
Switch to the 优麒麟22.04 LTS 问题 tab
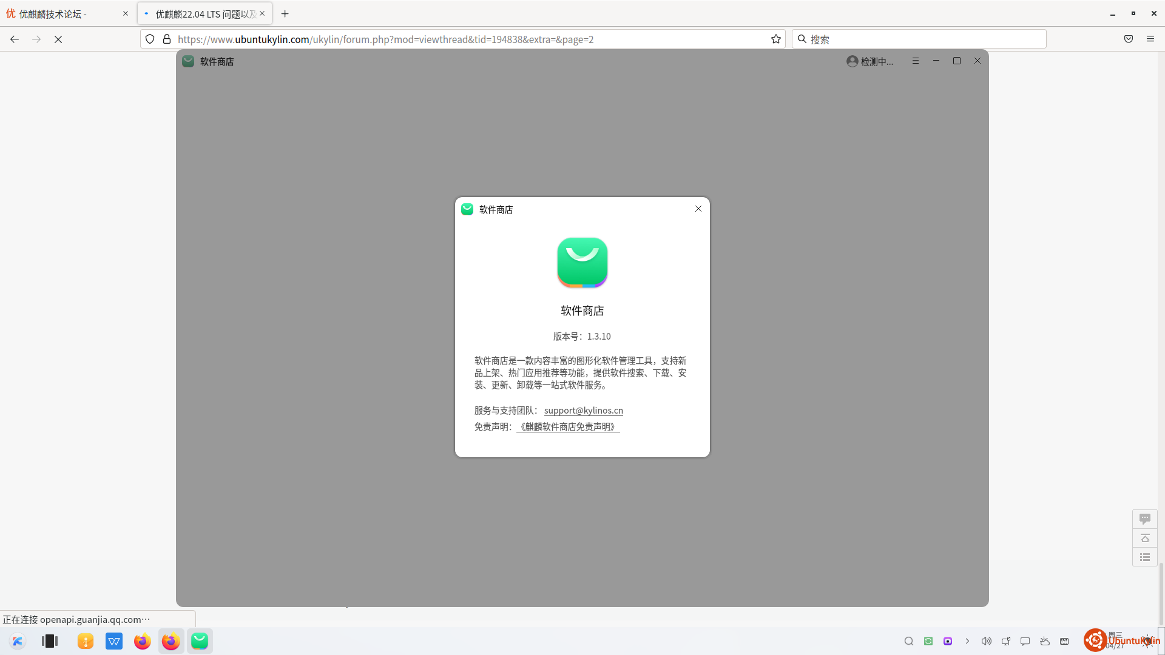(x=204, y=13)
